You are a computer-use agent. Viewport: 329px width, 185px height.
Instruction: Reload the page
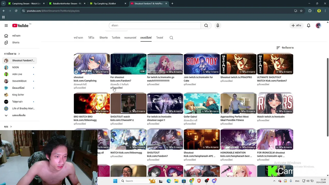[16, 11]
